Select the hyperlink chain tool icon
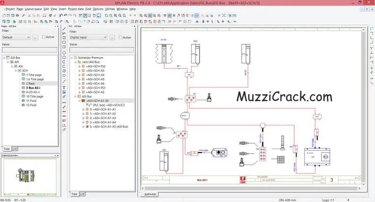375x202 pixels. [64, 97]
